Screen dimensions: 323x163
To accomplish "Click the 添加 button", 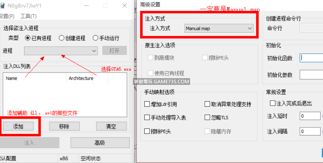I will (x=18, y=126).
